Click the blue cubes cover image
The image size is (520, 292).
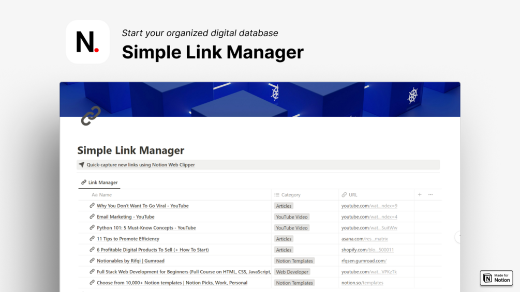260,99
